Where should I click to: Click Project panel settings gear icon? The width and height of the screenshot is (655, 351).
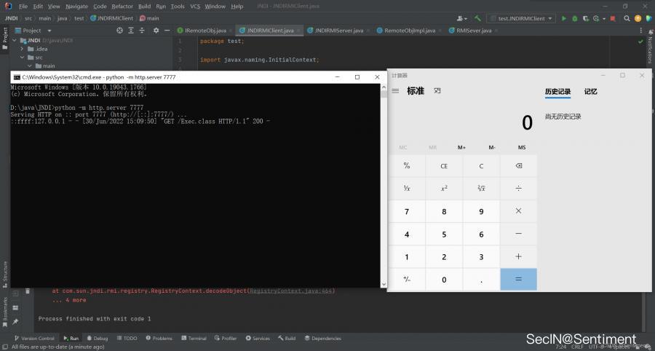coord(156,31)
